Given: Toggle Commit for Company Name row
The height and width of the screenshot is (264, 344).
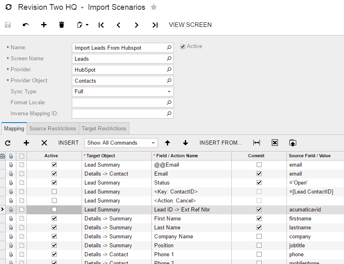Looking at the screenshot, I should coord(259,236).
